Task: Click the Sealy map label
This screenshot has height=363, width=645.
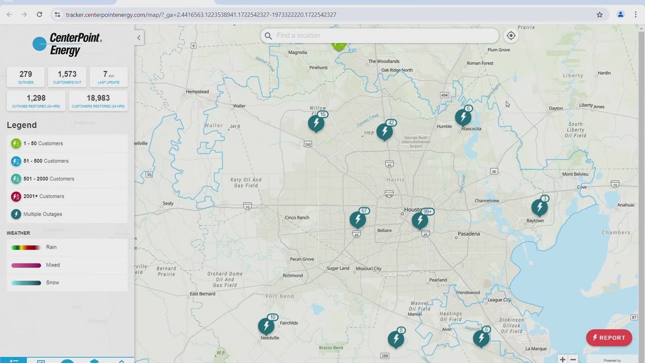Action: click(x=168, y=203)
